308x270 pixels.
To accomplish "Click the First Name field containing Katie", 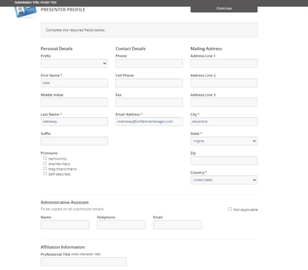I will (x=74, y=83).
